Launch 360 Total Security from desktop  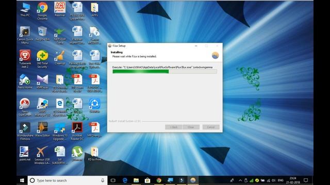pyautogui.click(x=42, y=59)
